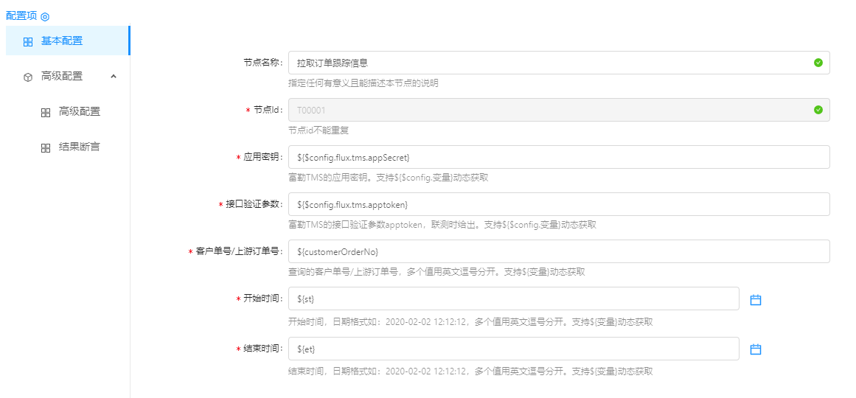Image resolution: width=856 pixels, height=398 pixels.
Task: Select the 基本配置 menu item
Action: [62, 41]
